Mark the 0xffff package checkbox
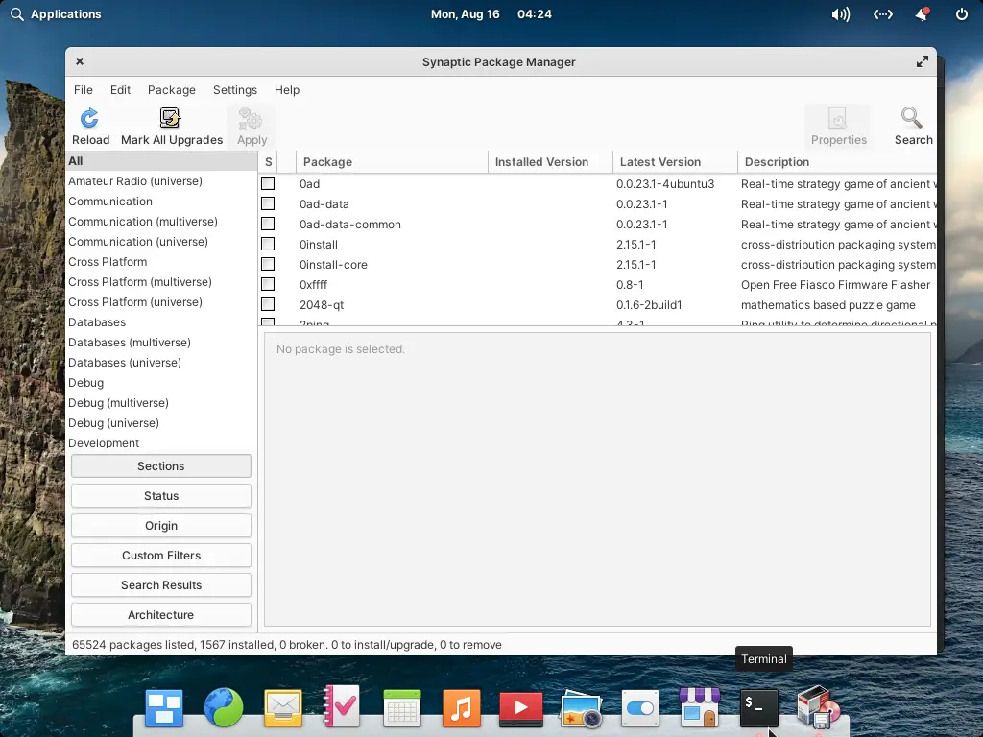Screen dimensions: 983x737 tap(268, 284)
